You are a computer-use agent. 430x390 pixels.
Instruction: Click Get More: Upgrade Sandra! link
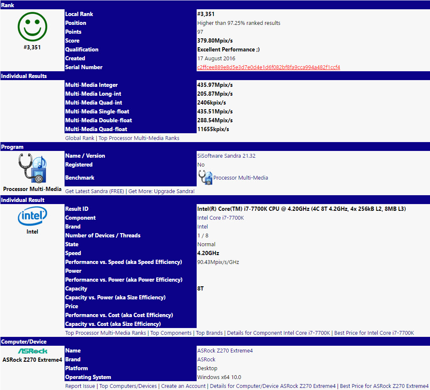(162, 191)
